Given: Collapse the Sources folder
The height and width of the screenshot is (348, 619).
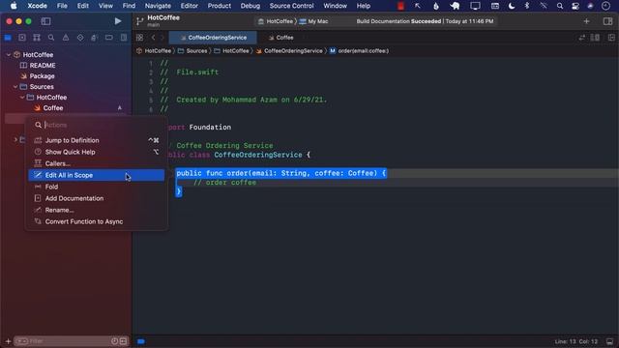Looking at the screenshot, I should [15, 87].
